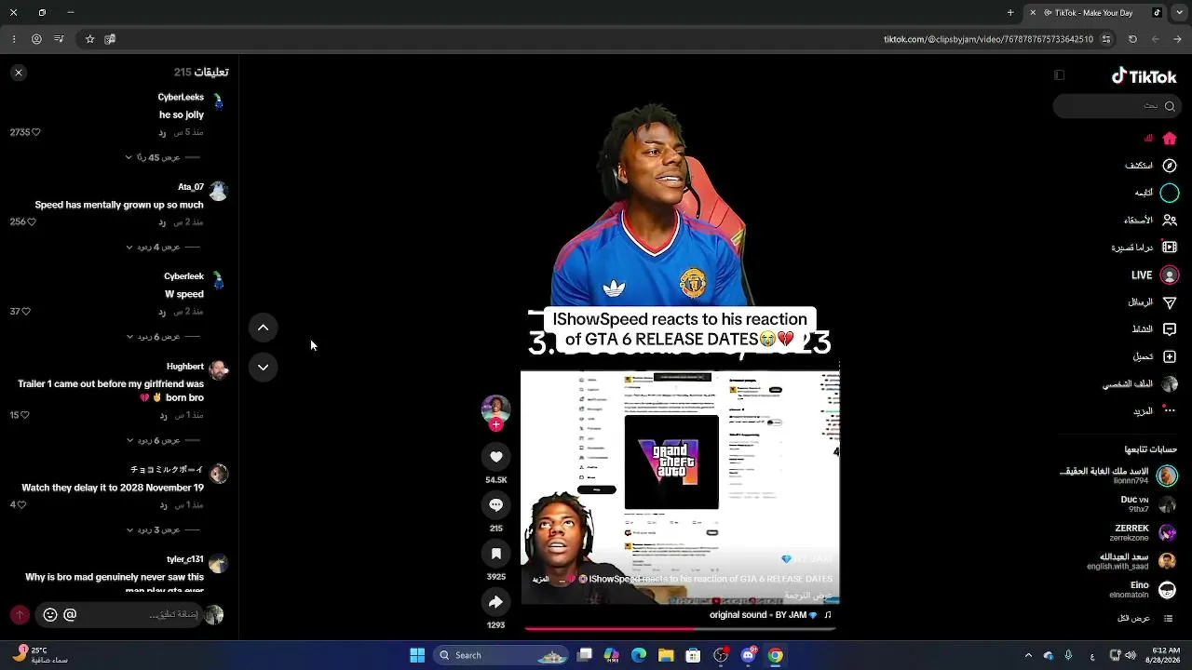This screenshot has height=670, width=1192.
Task: Open a new browser tab
Action: [1010, 13]
